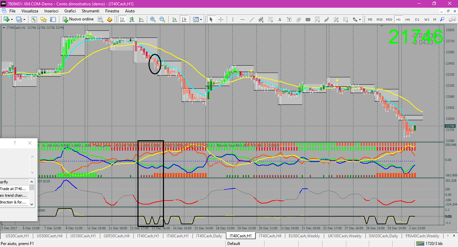The width and height of the screenshot is (458, 247).
Task: Open the Profiles toolbar icon
Action: point(19,19)
